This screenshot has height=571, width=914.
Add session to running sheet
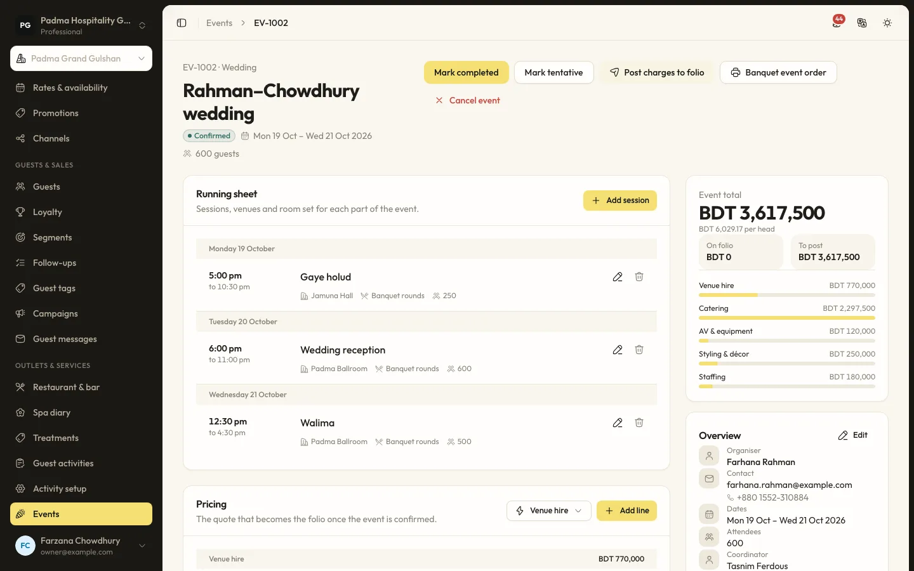pyautogui.click(x=620, y=200)
